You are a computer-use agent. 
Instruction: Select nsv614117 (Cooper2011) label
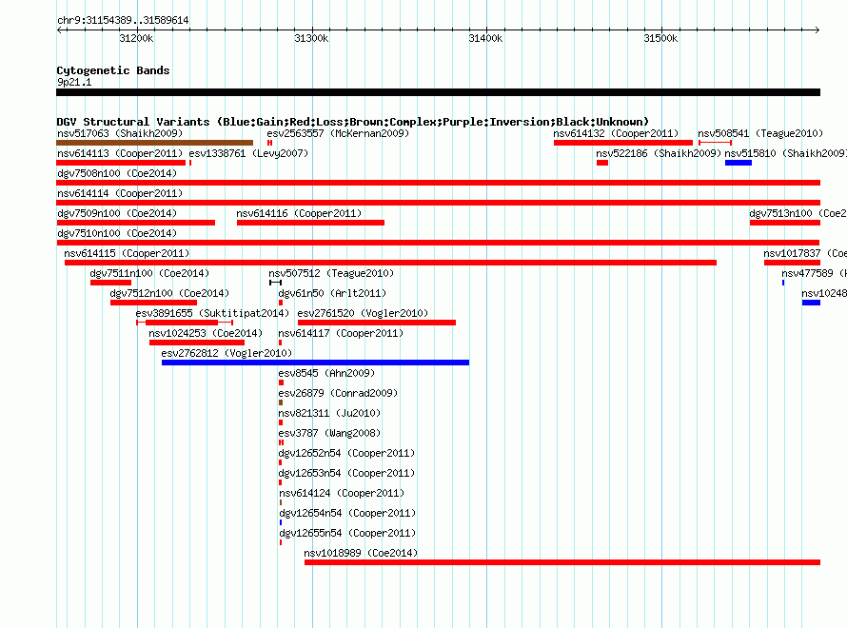(341, 333)
